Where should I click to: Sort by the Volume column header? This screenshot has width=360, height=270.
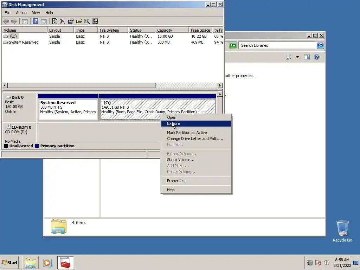point(25,30)
